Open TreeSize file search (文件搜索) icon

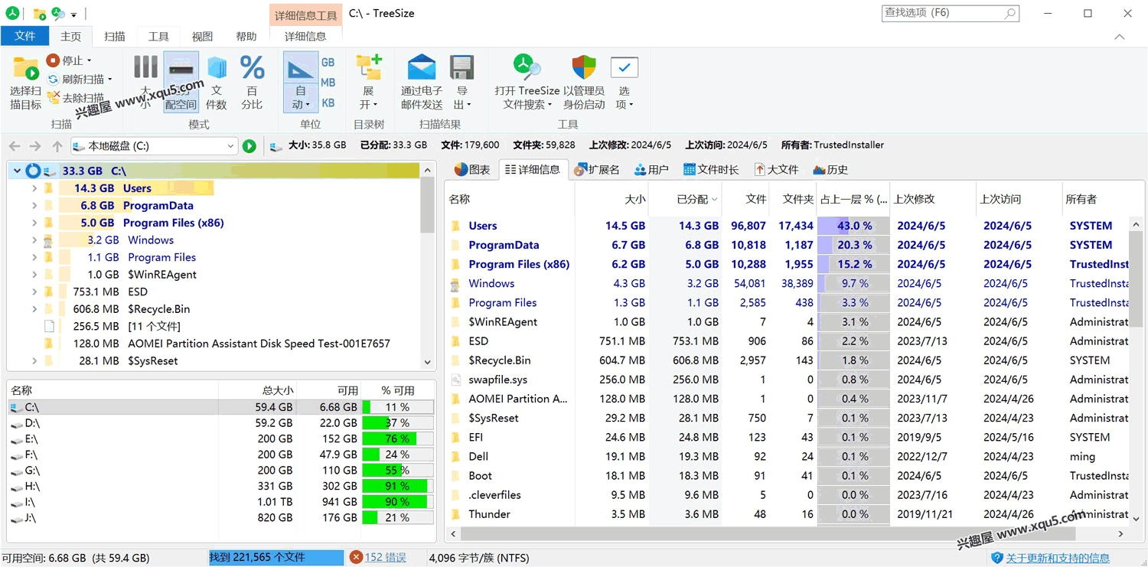(x=527, y=67)
